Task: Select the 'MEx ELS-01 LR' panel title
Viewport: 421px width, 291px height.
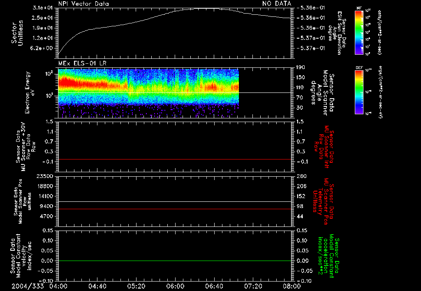Action: pos(82,63)
